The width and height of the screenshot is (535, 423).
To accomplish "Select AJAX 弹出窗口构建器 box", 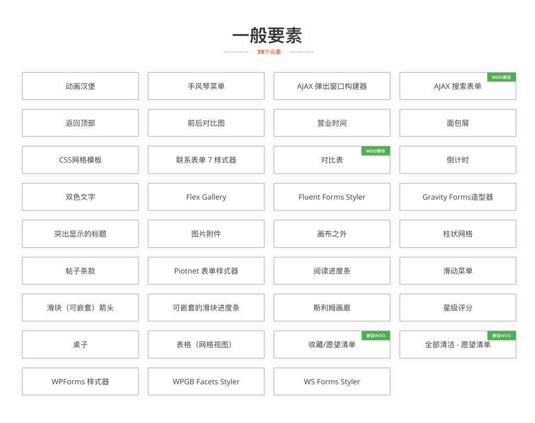I will tap(332, 86).
